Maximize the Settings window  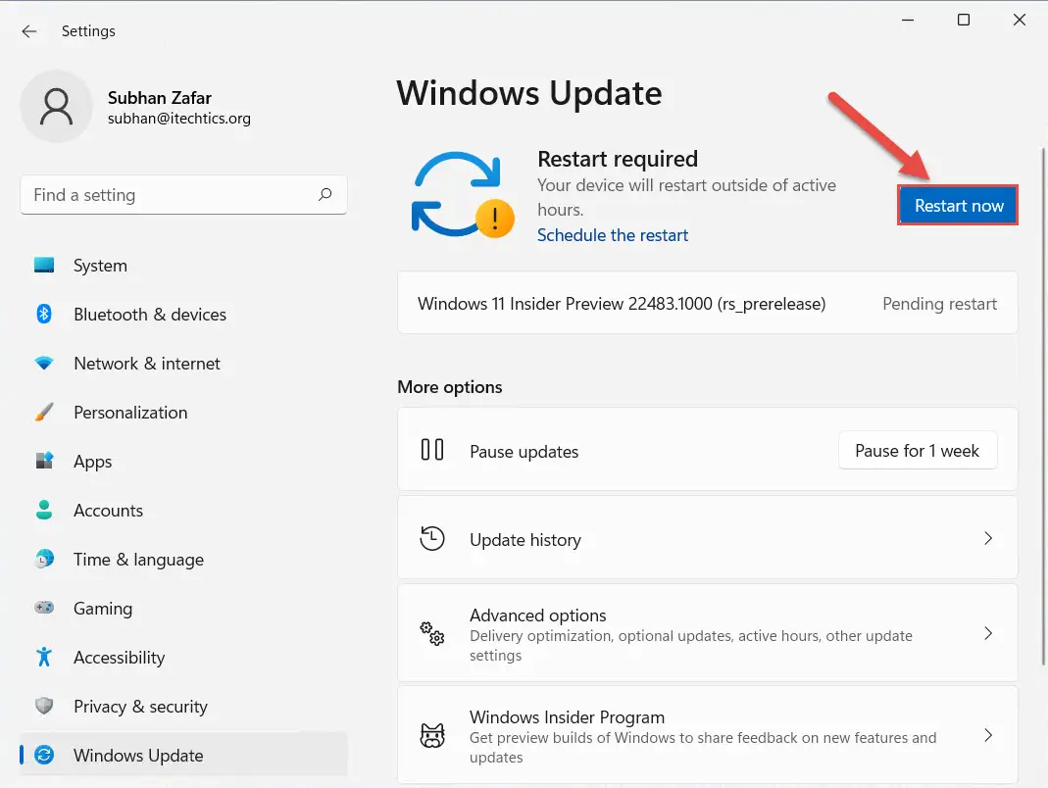pyautogui.click(x=963, y=20)
